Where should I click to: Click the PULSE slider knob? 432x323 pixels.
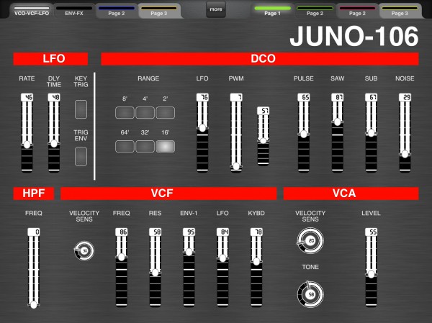(304, 134)
